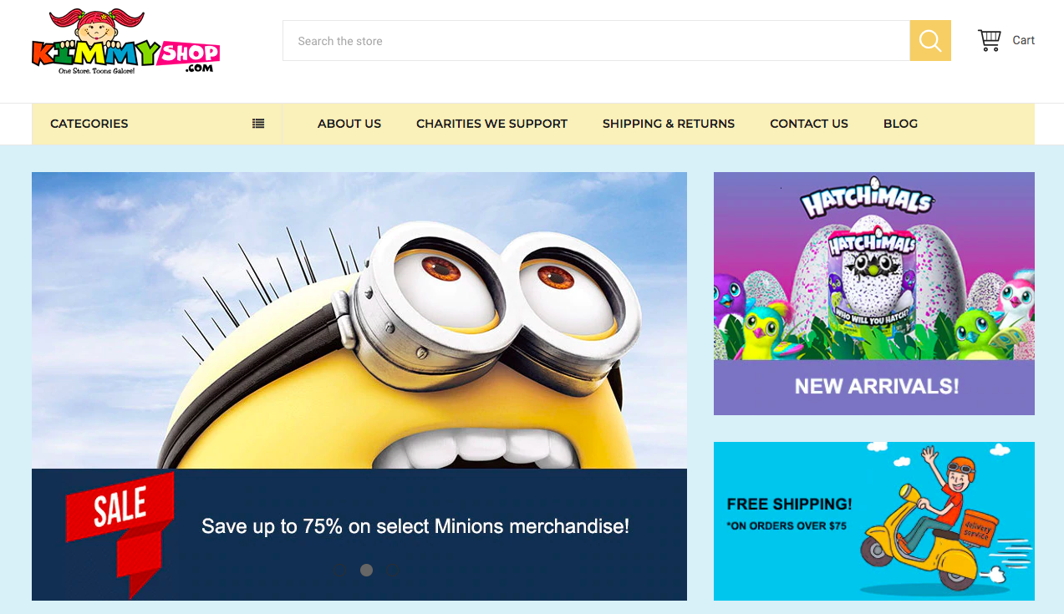The image size is (1064, 614).
Task: Open the Minions sale hero banner
Action: [x=359, y=386]
